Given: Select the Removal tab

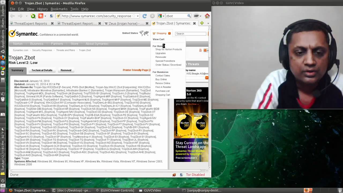Looking at the screenshot, I should [x=66, y=70].
